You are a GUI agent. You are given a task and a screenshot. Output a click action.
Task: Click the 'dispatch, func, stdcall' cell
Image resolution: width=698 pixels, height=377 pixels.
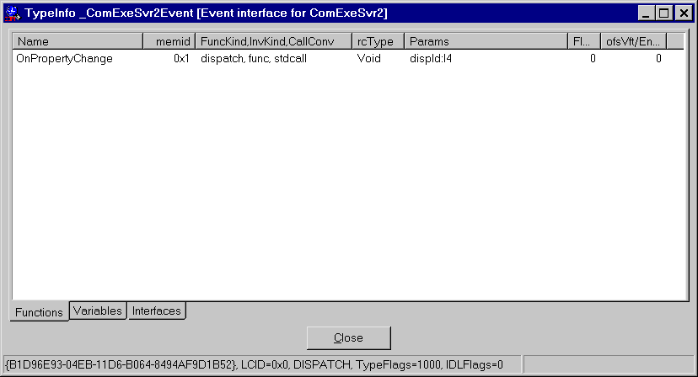[254, 58]
